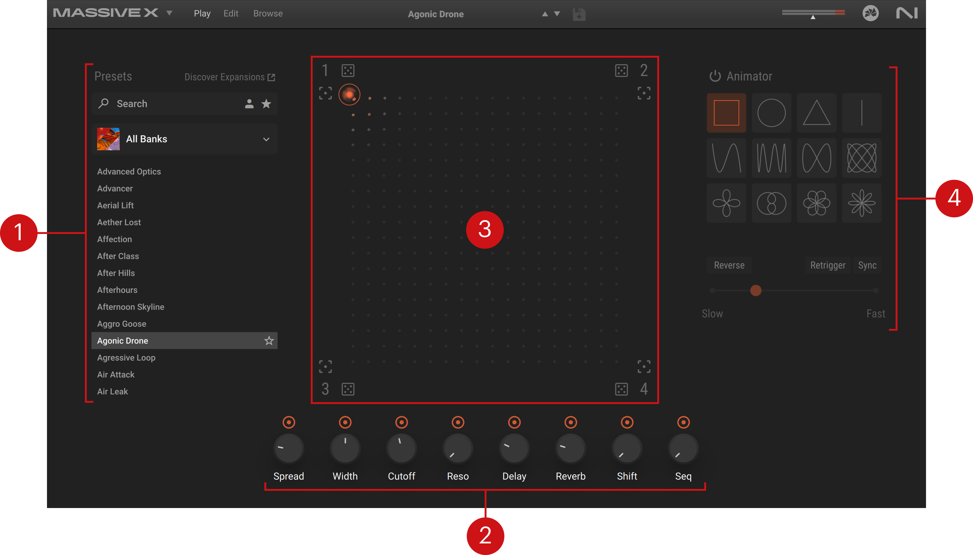Open the Massive X menu arrow

coord(170,13)
